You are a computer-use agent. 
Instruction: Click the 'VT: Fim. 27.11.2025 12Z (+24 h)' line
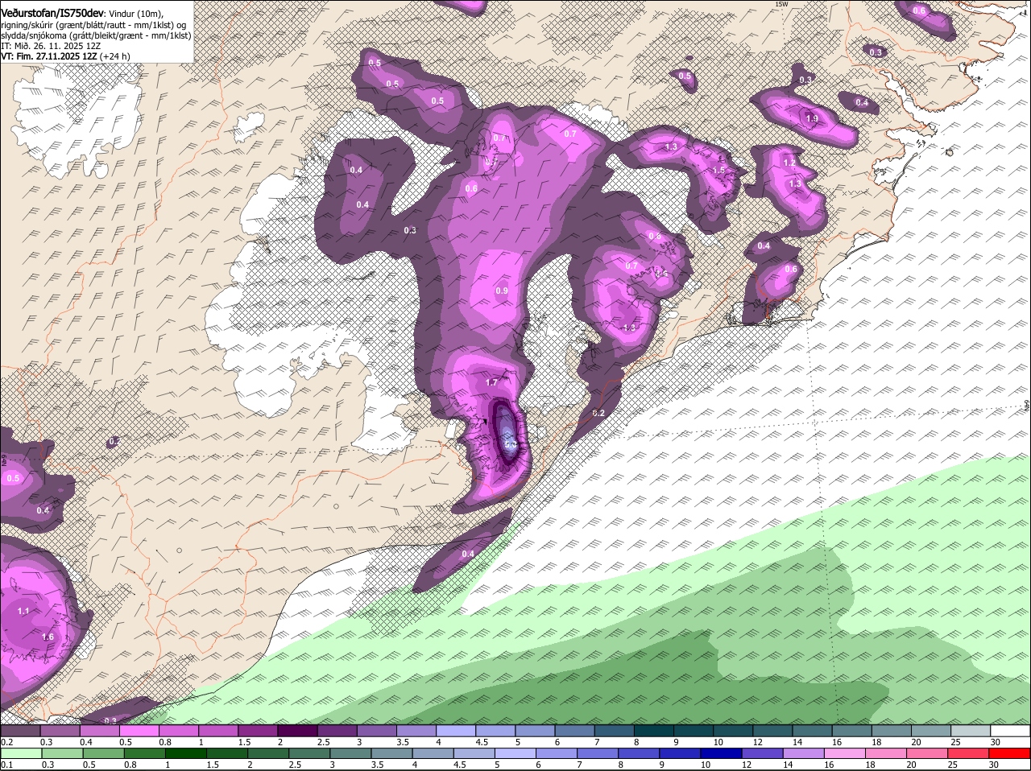point(66,56)
